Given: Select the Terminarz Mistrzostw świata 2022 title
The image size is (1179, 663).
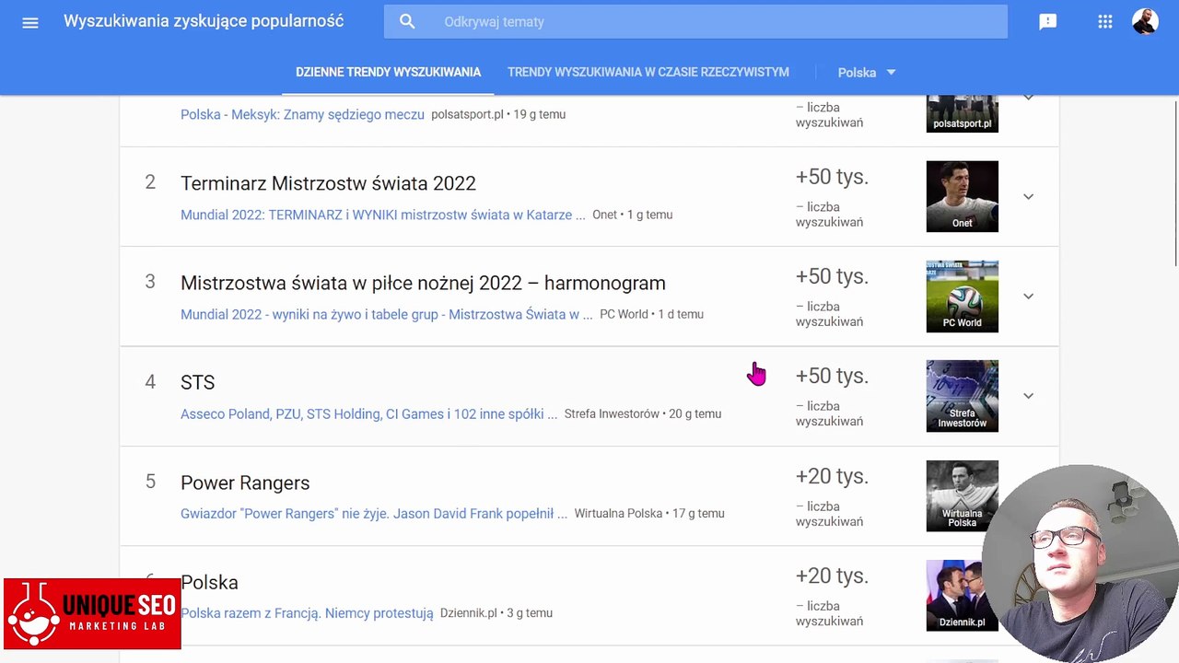Looking at the screenshot, I should point(328,183).
